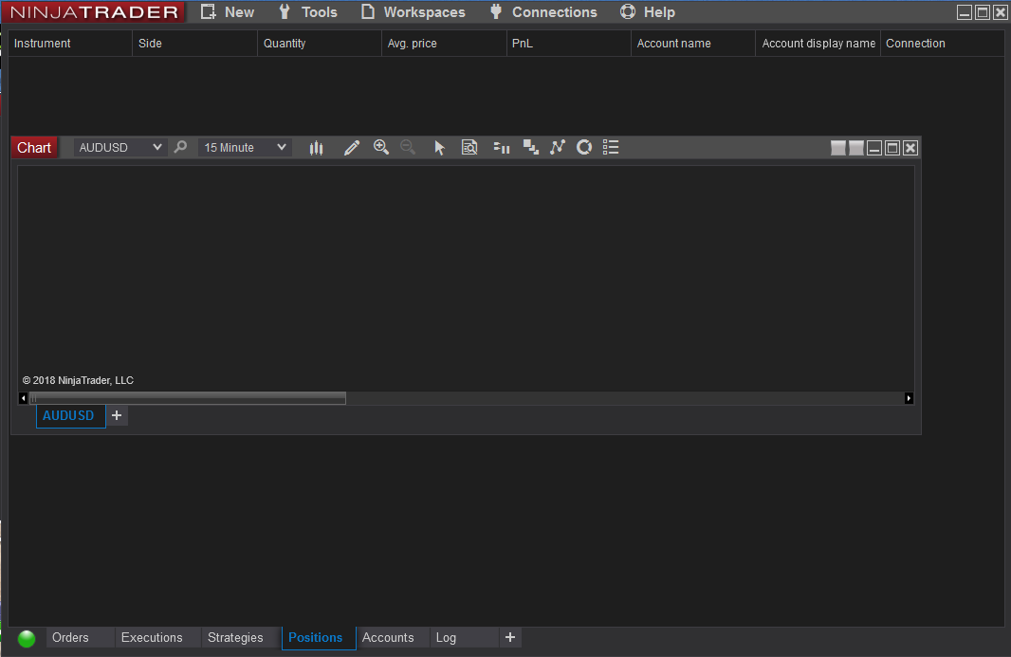
Task: Click the green connection status indicator
Action: (x=27, y=638)
